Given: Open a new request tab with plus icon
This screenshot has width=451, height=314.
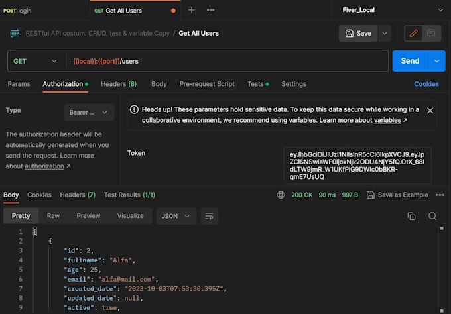Looking at the screenshot, I should (x=192, y=10).
